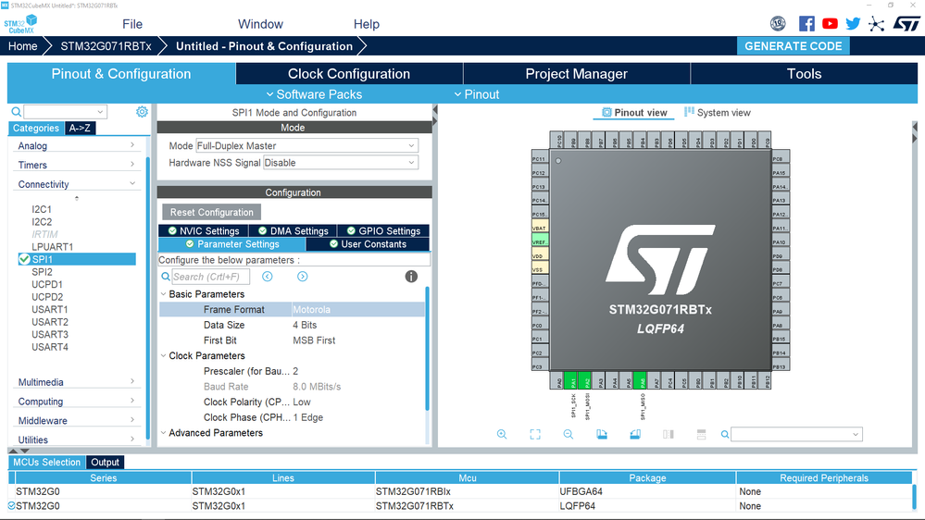
Task: Open the YouTube icon link
Action: pyautogui.click(x=830, y=23)
